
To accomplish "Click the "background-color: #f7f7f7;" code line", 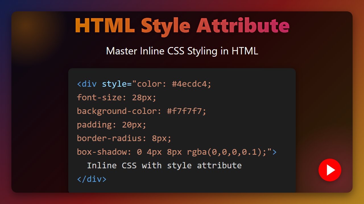I will click(141, 111).
